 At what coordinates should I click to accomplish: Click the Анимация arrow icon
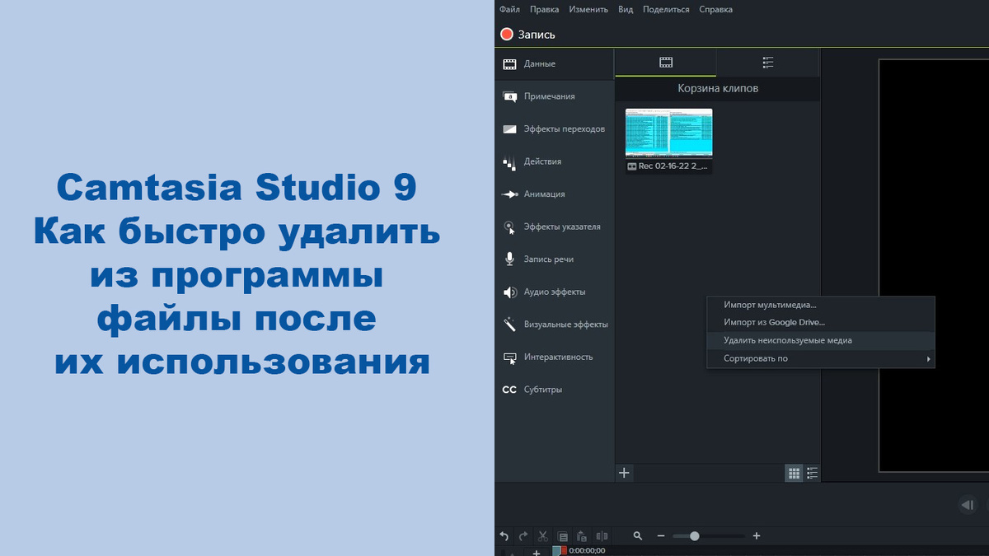coord(509,194)
